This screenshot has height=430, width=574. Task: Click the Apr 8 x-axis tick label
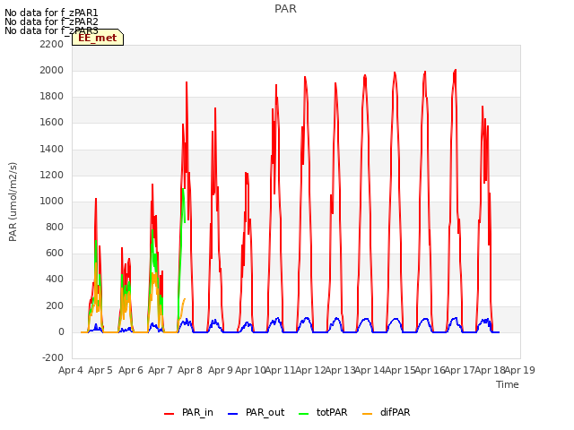(190, 370)
